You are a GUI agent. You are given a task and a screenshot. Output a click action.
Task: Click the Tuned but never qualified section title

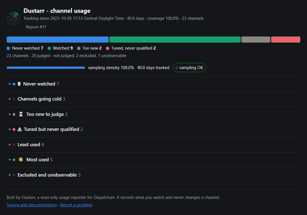pyautogui.click(x=52, y=129)
